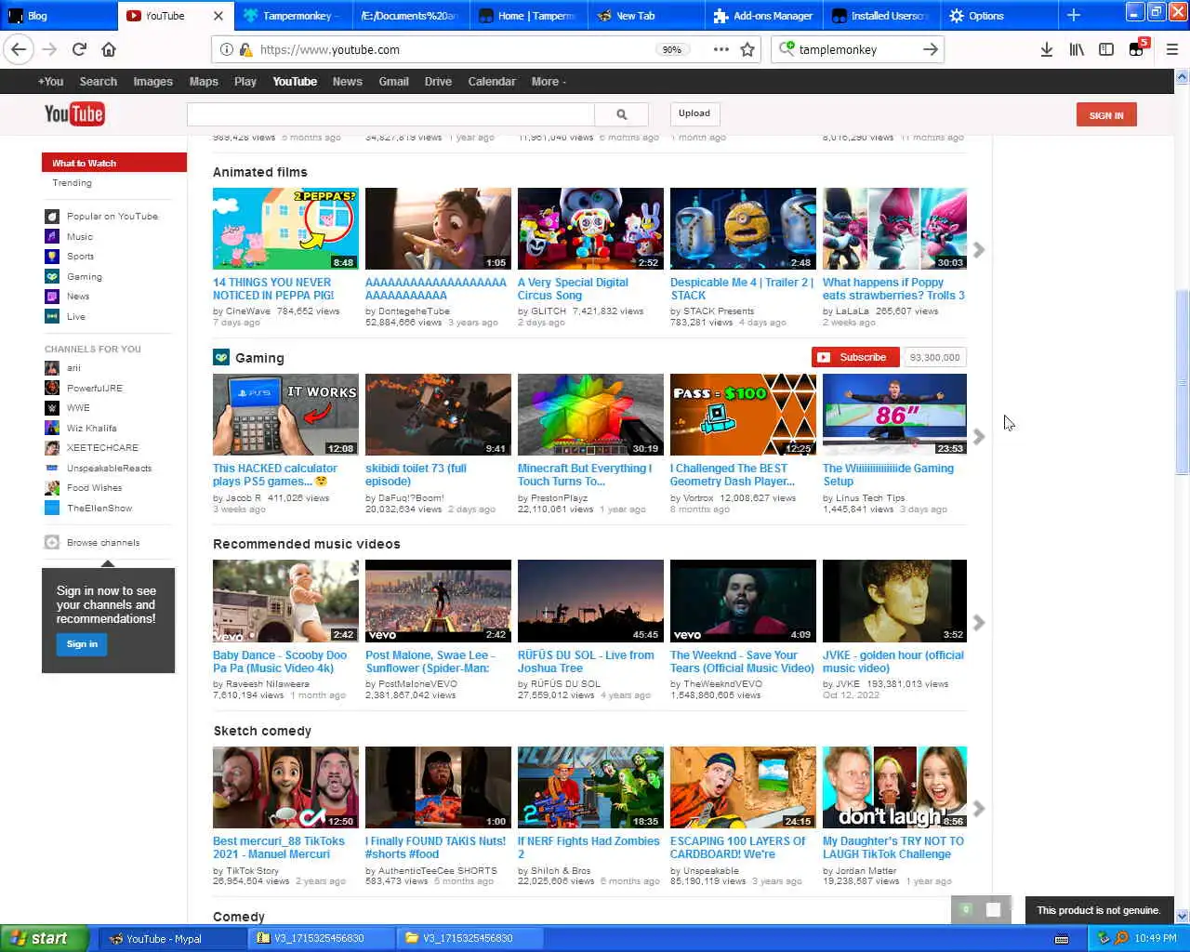Open Wiz Khalifa channel link
Image resolution: width=1190 pixels, height=952 pixels.
91,429
